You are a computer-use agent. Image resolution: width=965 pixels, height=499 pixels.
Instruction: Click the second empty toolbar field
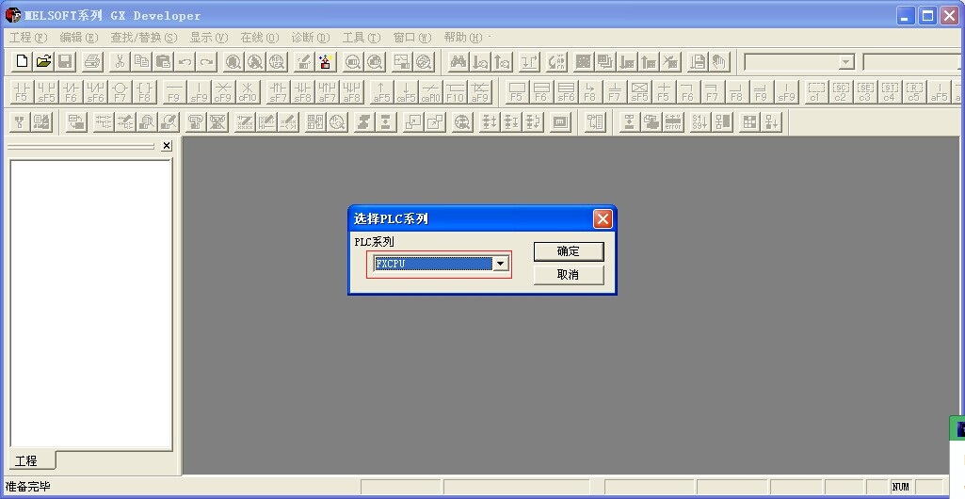tap(912, 62)
